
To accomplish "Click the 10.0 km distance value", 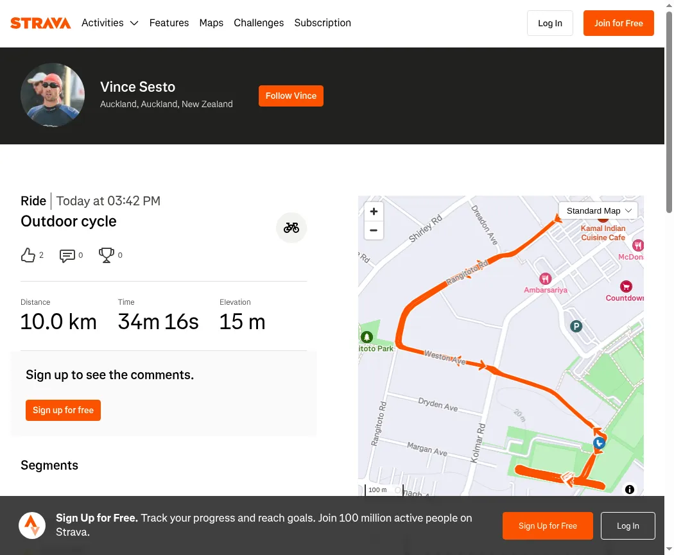I will coord(58,321).
